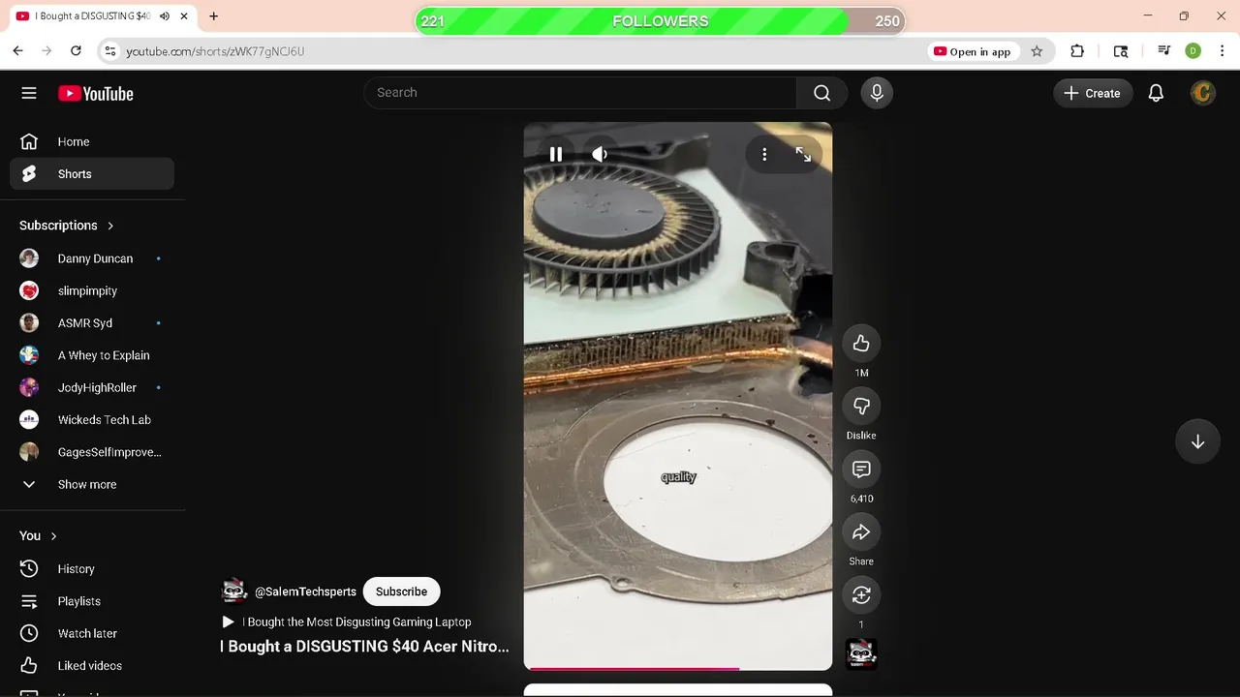Viewport: 1240px width, 697px height.
Task: Open ASMR Syd subscription
Action: click(x=92, y=323)
